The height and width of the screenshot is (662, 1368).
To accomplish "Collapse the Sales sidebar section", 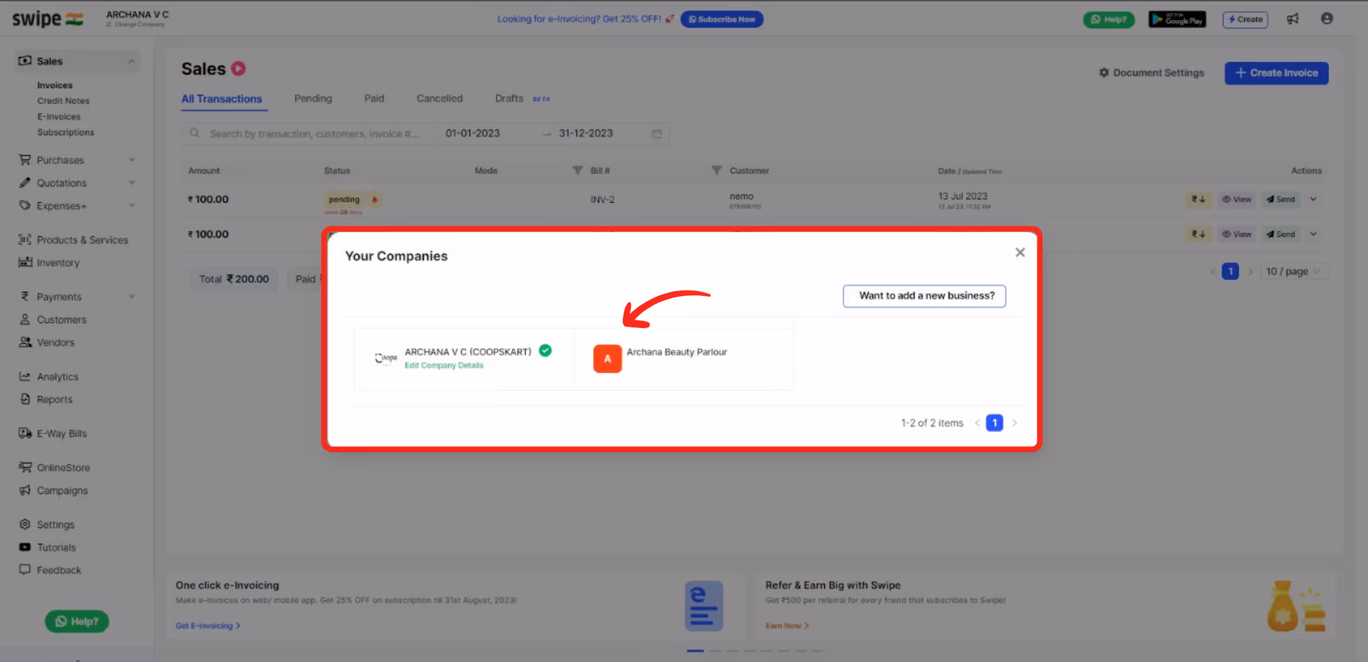I will pyautogui.click(x=132, y=61).
